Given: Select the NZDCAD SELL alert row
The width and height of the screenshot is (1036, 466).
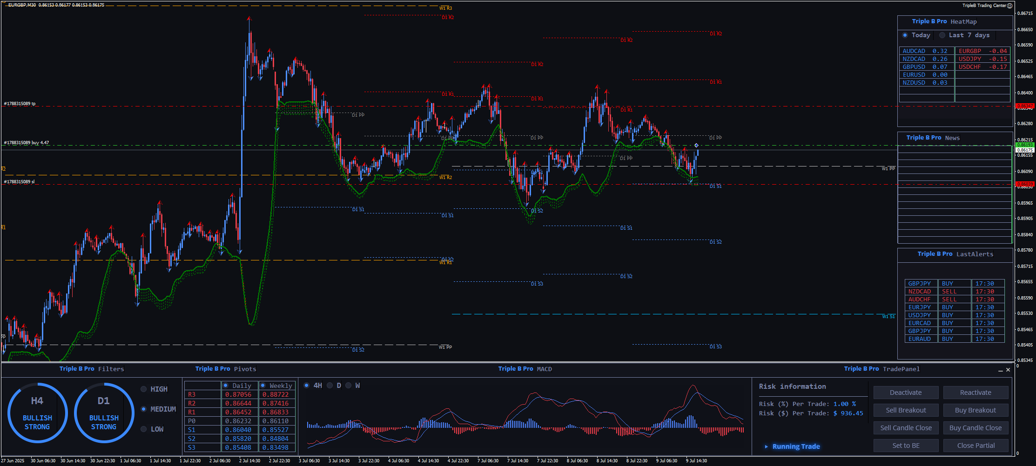Looking at the screenshot, I should pos(954,292).
